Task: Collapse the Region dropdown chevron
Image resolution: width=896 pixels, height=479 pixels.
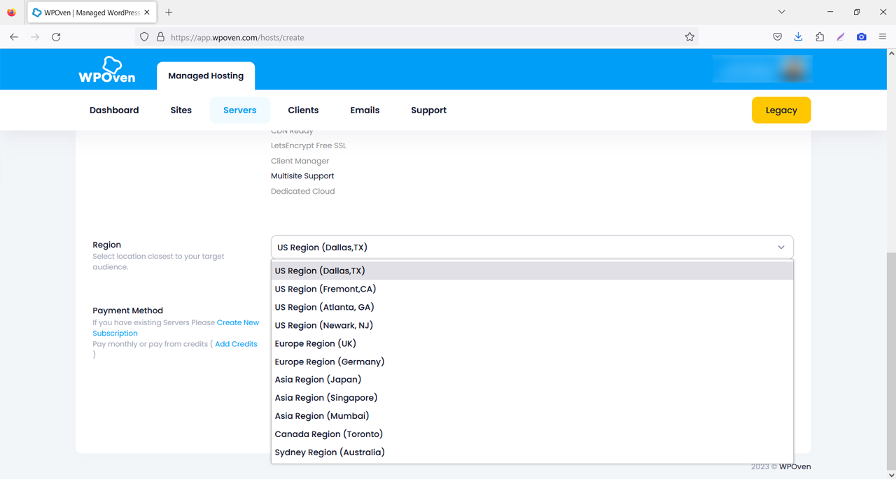Action: 781,248
